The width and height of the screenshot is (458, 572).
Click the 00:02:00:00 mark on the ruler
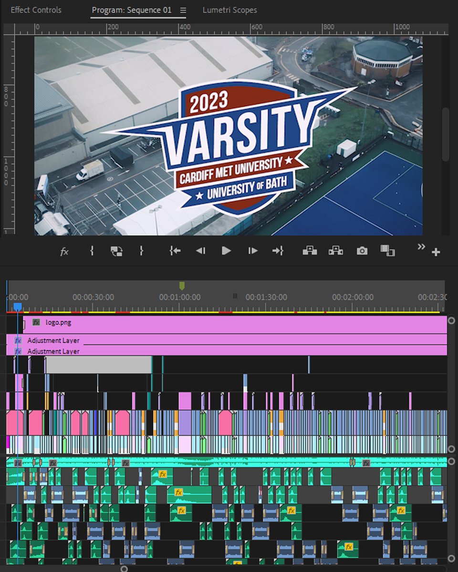(x=353, y=297)
